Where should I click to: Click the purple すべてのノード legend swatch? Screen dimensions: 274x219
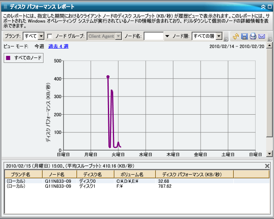pyautogui.click(x=8, y=58)
